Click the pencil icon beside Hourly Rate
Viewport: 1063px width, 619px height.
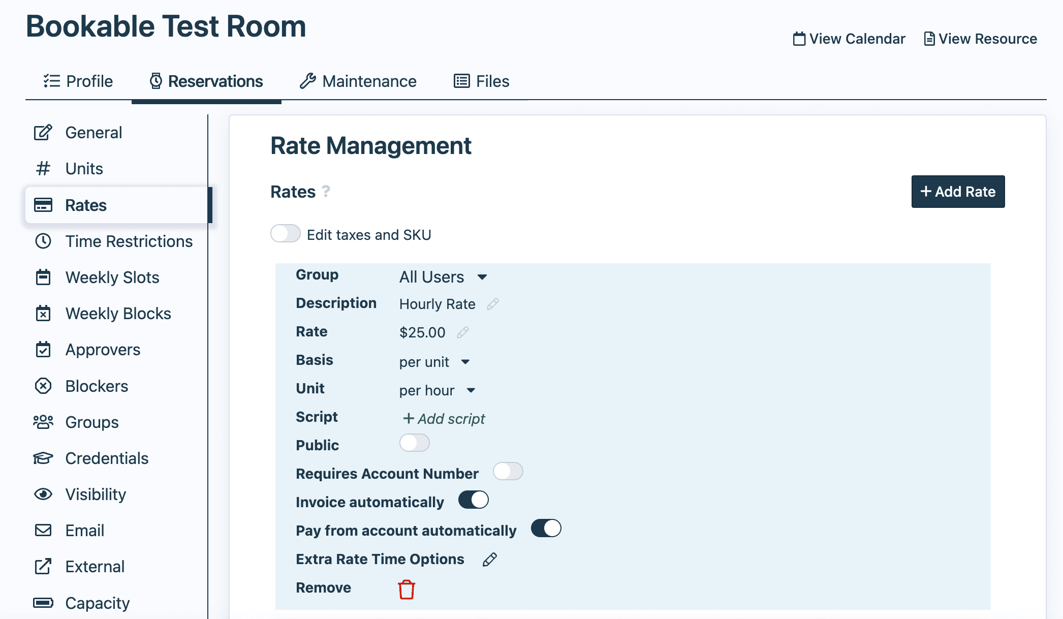(492, 304)
